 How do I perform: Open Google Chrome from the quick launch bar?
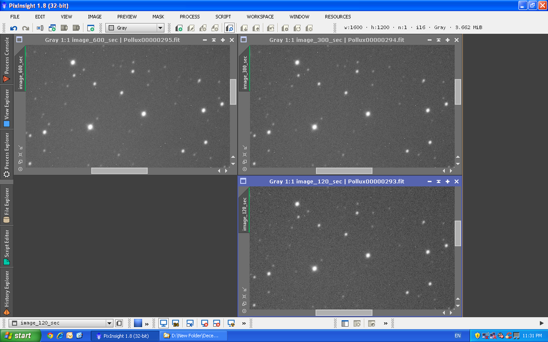click(50, 335)
